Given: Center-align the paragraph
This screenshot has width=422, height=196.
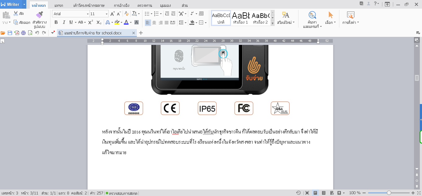Looking at the screenshot, I should [154, 22].
